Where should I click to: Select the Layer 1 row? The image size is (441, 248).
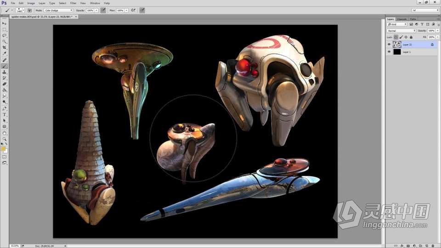(412, 52)
